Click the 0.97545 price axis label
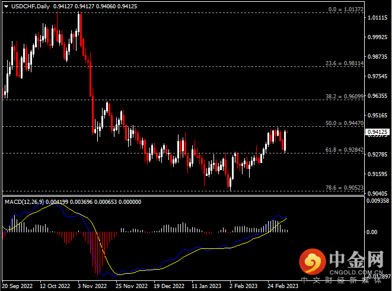392x291 pixels. tap(378, 76)
